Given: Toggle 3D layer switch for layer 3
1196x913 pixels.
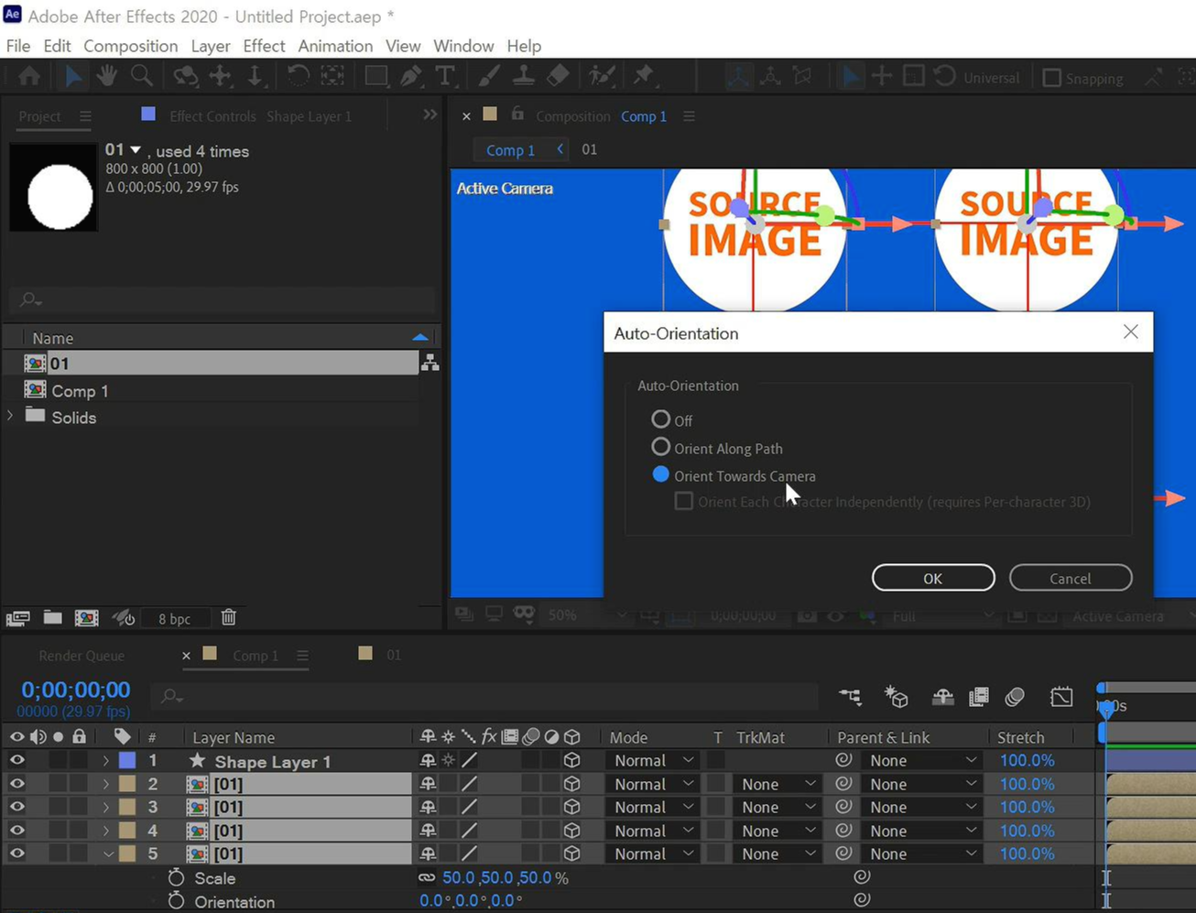Looking at the screenshot, I should click(x=571, y=807).
